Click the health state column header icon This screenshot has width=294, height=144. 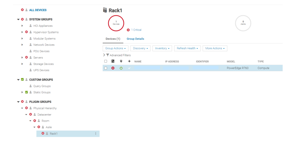coord(113,61)
